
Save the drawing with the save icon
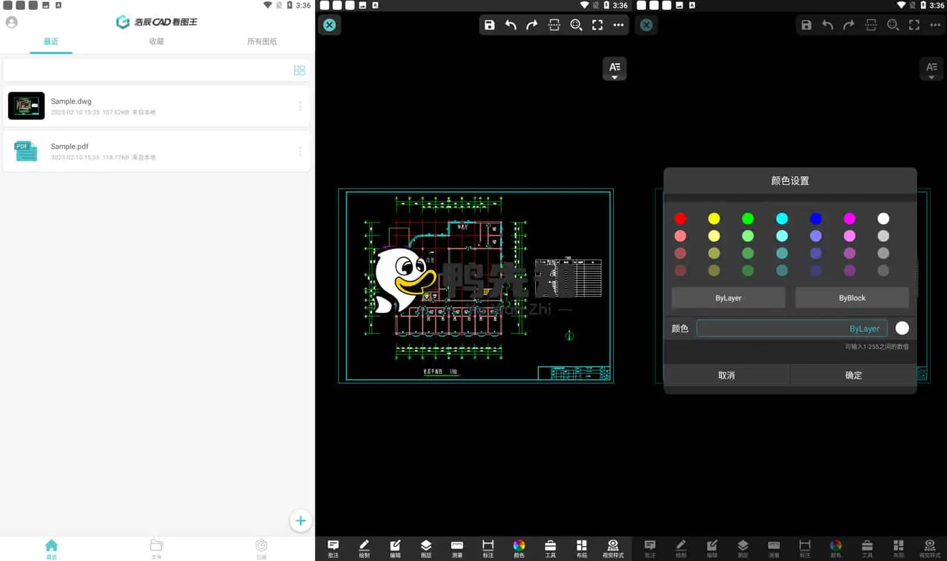tap(489, 24)
